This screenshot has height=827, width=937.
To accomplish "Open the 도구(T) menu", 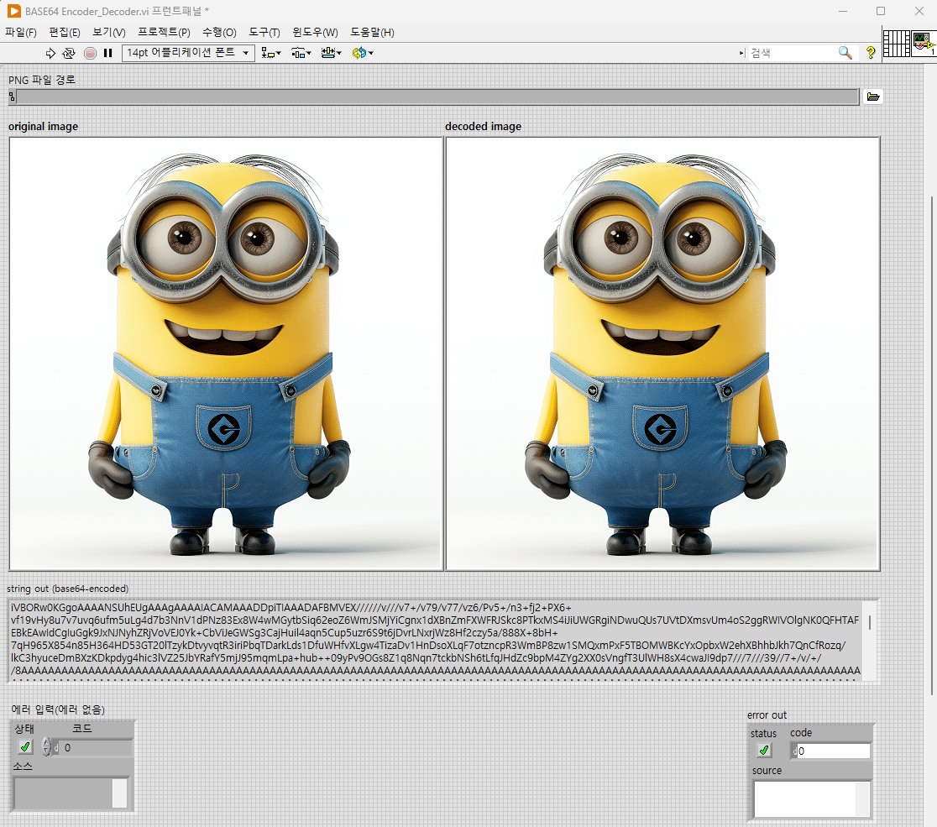I will pyautogui.click(x=264, y=32).
